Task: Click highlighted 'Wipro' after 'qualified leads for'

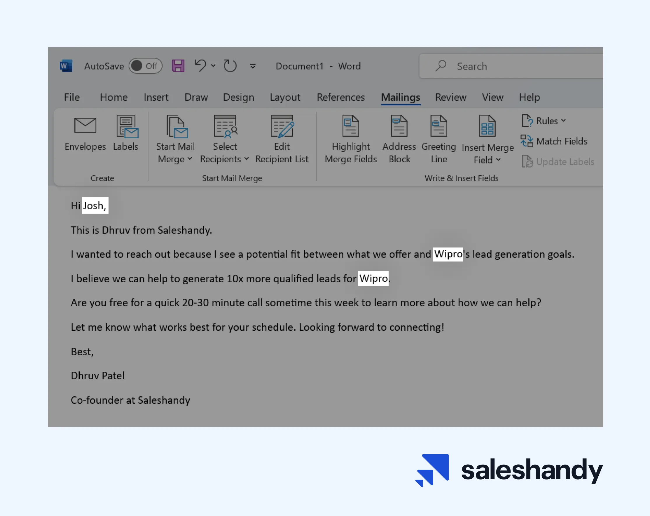Action: point(373,278)
